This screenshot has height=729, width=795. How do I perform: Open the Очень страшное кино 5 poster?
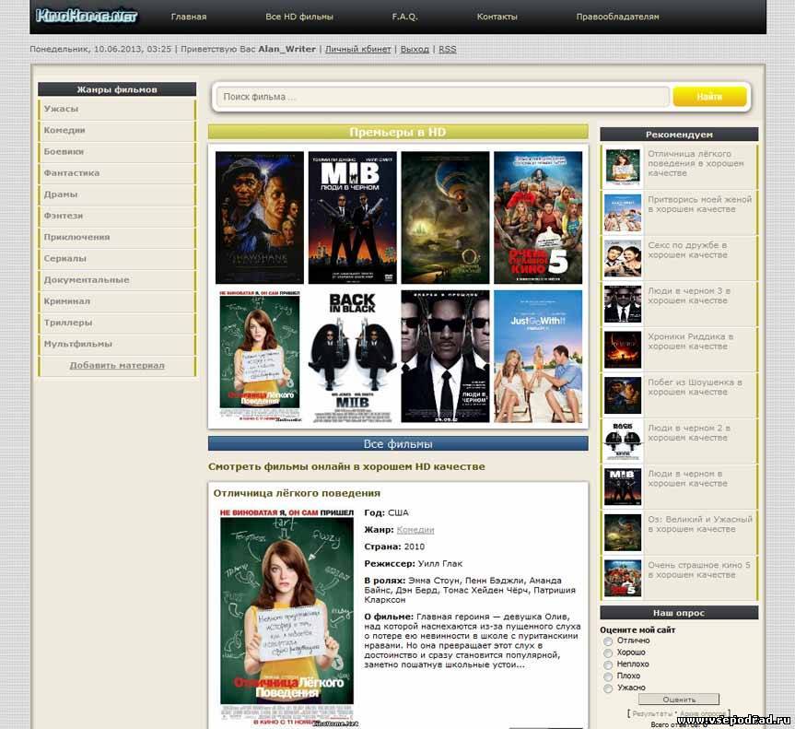pyautogui.click(x=538, y=218)
